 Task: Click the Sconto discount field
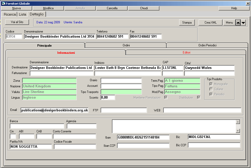tap(108, 97)
